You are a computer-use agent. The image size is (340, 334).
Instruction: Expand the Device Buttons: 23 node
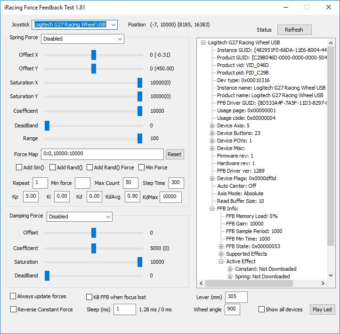(212, 134)
